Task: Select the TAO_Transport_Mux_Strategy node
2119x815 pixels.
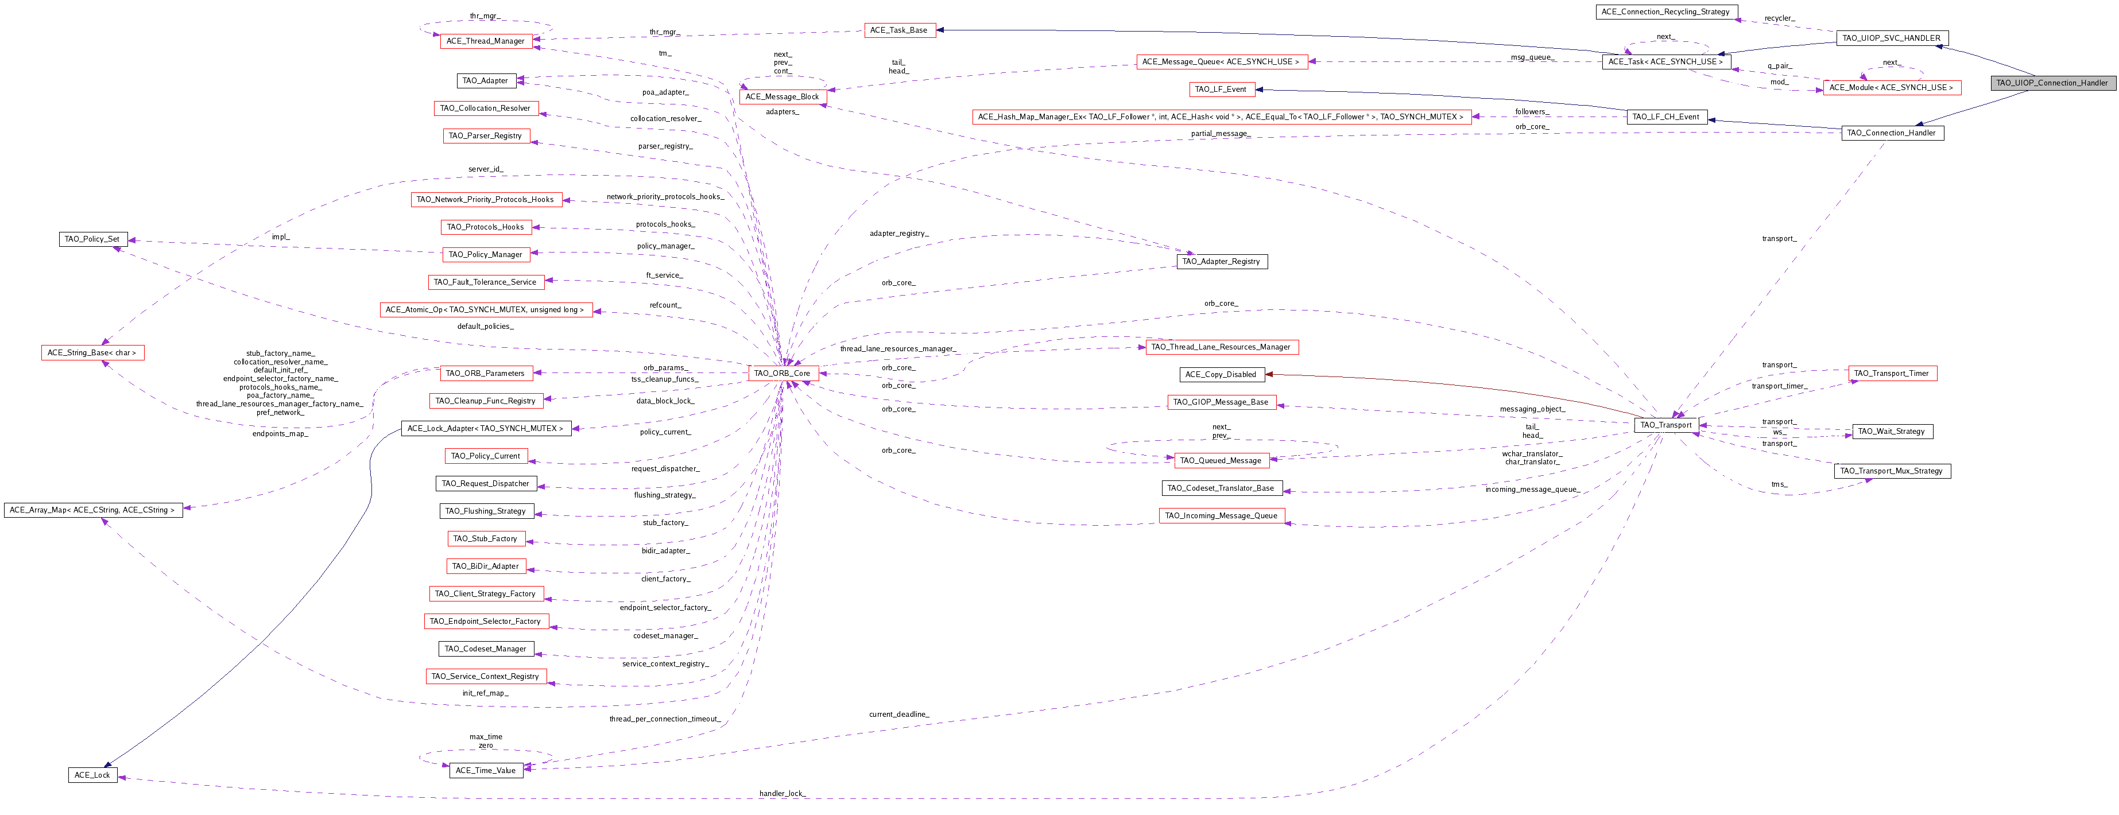Action: [x=1893, y=471]
